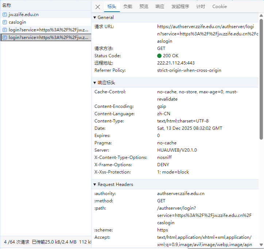Viewport: 264px width, 249px height.
Task: Click the 远程地址 value 222.21.112.45:443
Action: (176, 63)
